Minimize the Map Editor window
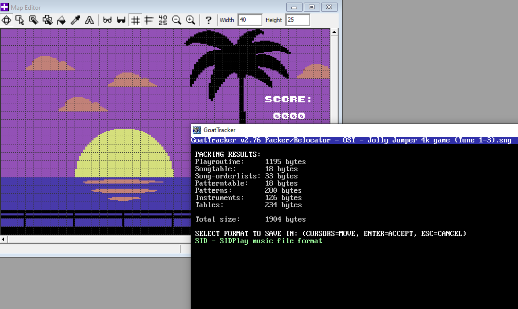The height and width of the screenshot is (309, 518). (294, 7)
